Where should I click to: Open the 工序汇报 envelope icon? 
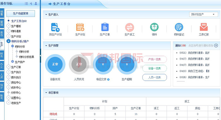tap(204, 27)
